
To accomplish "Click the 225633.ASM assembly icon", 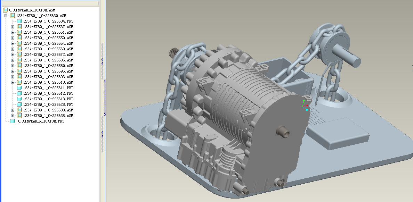I will pos(19,110).
